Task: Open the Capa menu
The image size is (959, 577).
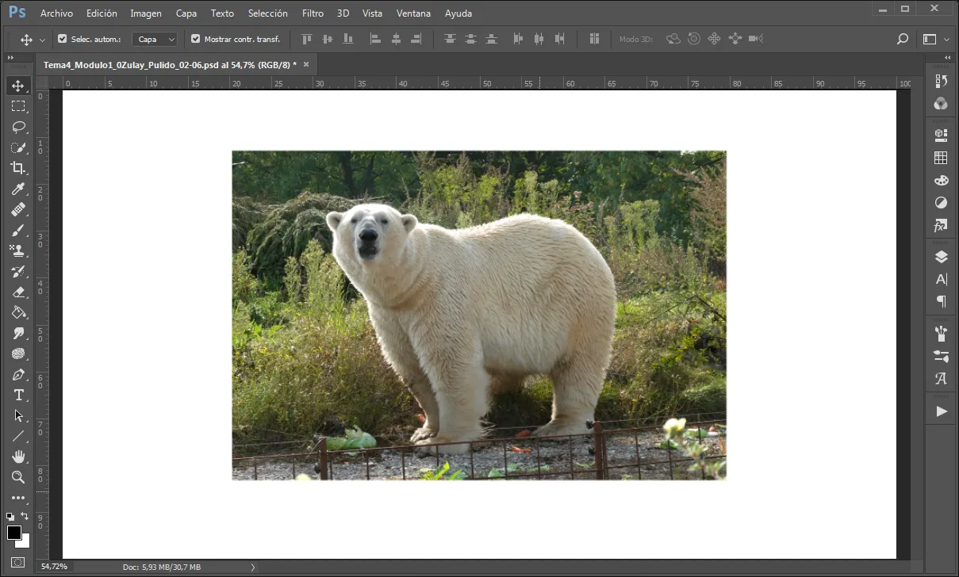Action: click(186, 13)
